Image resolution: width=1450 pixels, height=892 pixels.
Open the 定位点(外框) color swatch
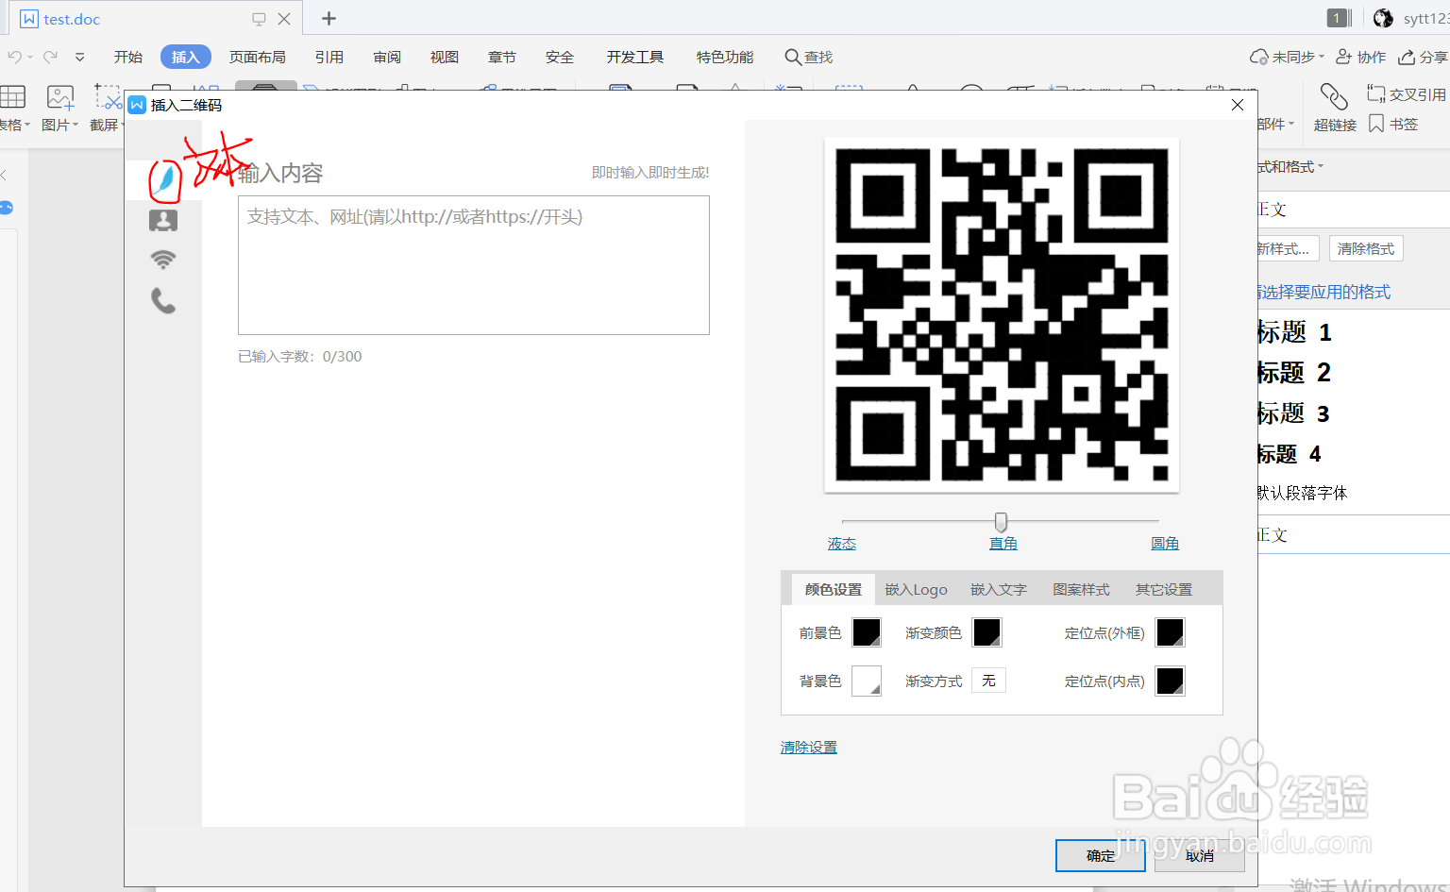pos(1171,632)
